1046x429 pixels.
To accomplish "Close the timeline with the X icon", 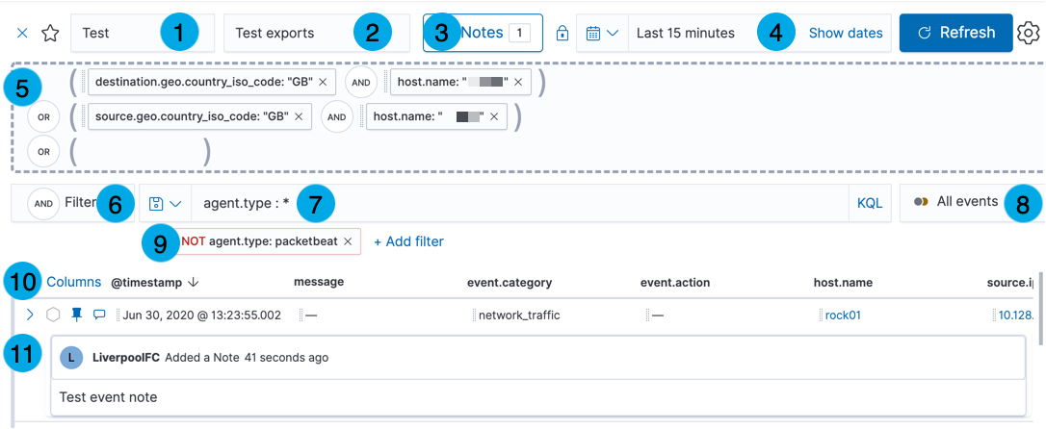I will tap(23, 33).
